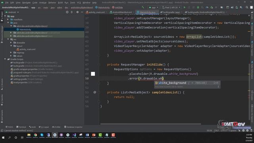Open File Explorer from the taskbar

(x=29, y=135)
